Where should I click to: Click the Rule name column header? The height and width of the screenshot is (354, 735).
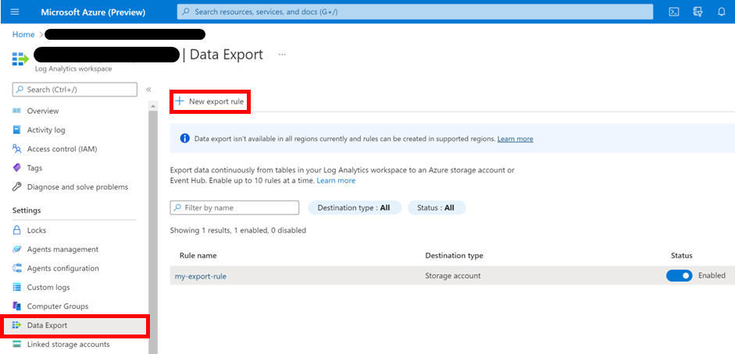[198, 256]
